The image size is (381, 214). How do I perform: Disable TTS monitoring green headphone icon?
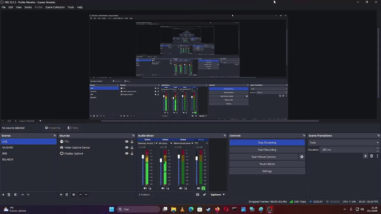[x=204, y=188]
